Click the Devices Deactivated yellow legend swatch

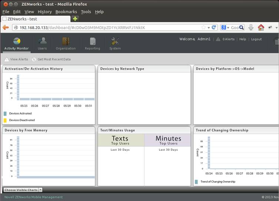click(x=5, y=120)
